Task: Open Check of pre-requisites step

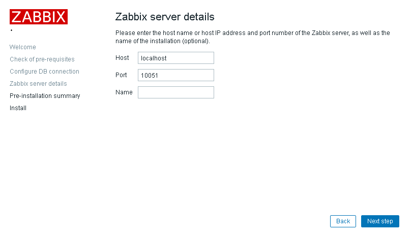Action: tap(42, 59)
